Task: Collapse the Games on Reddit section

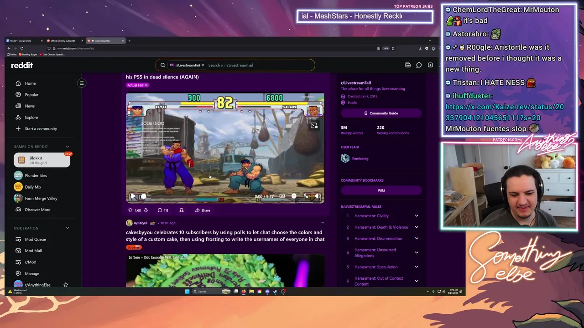Action: pos(68,147)
